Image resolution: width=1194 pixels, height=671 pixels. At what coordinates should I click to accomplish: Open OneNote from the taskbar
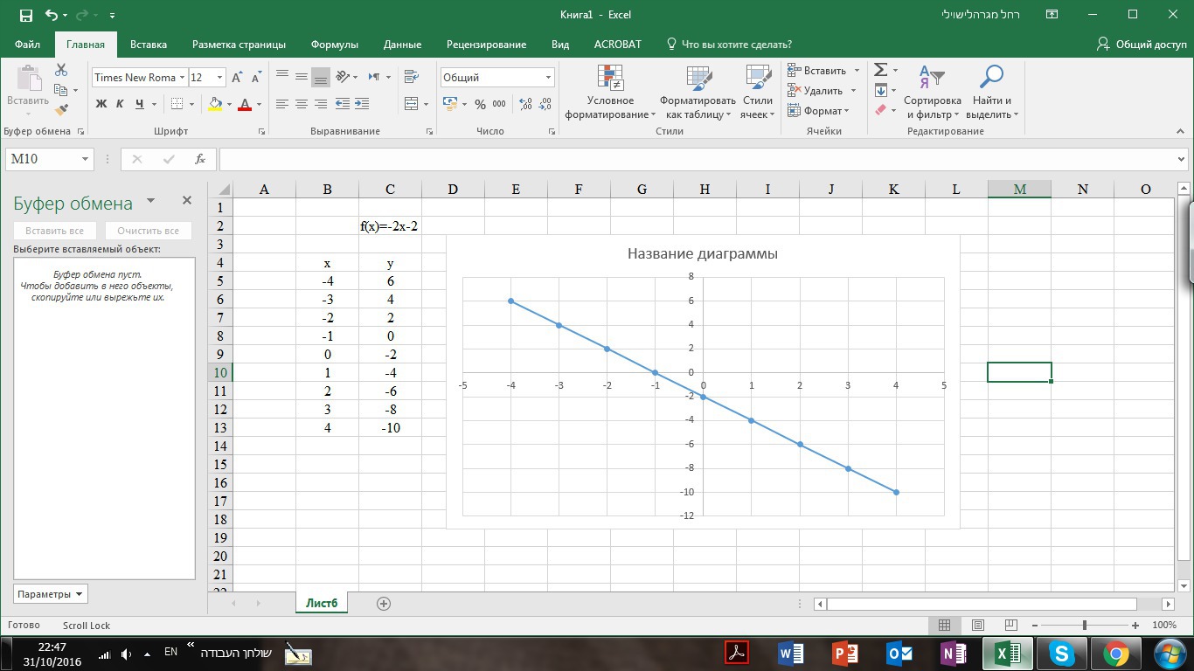pos(953,653)
